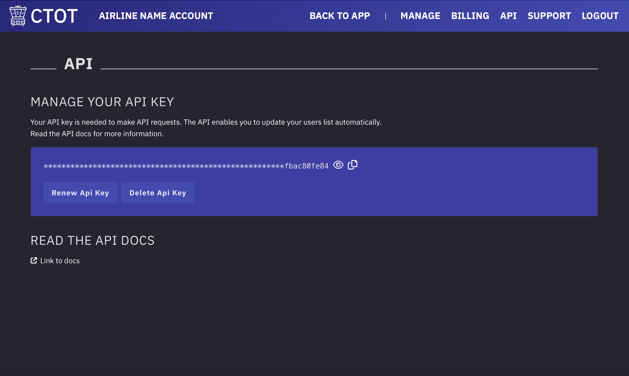
Task: Select the copy-to-clipboard icon
Action: pos(353,164)
